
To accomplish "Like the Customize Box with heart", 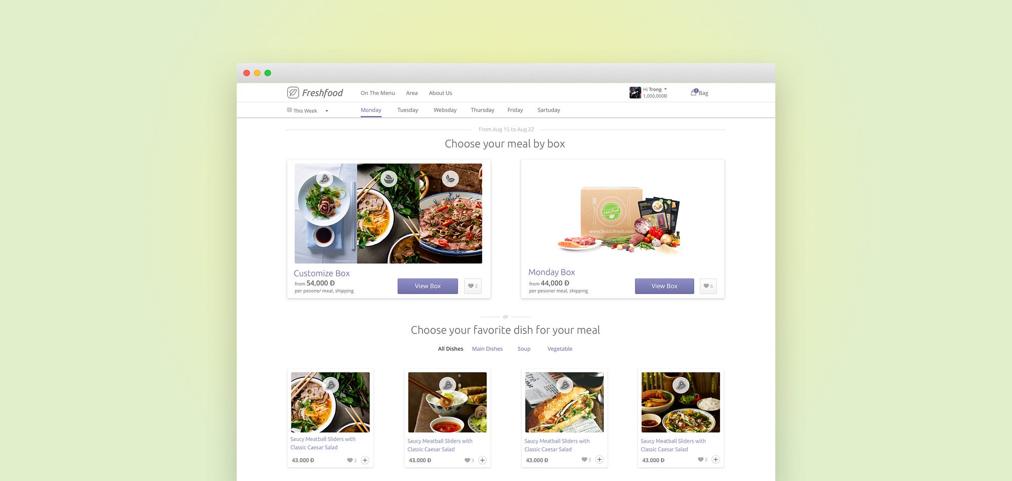I will pos(473,286).
